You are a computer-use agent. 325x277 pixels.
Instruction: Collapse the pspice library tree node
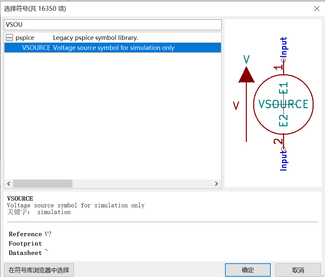pos(9,38)
